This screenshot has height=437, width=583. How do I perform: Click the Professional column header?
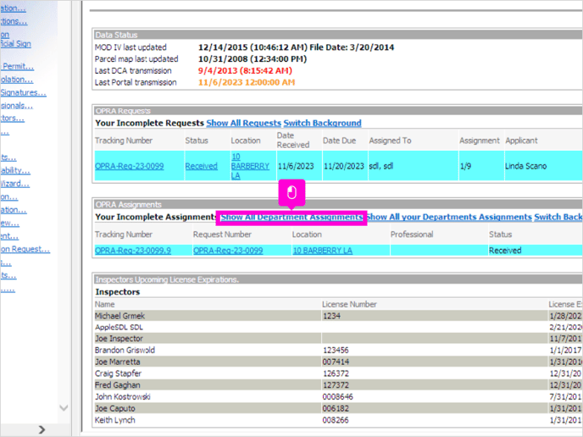412,235
